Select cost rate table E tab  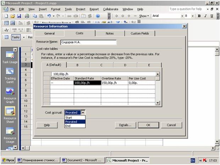tap(149, 65)
